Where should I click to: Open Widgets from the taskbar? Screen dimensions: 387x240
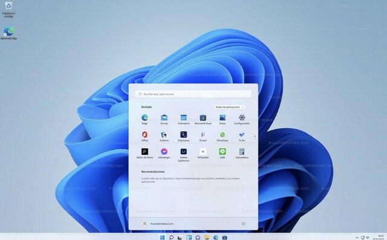[x=189, y=238]
